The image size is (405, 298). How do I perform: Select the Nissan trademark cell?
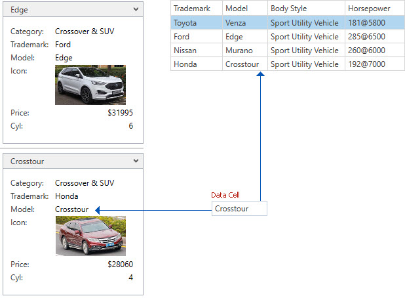point(197,50)
